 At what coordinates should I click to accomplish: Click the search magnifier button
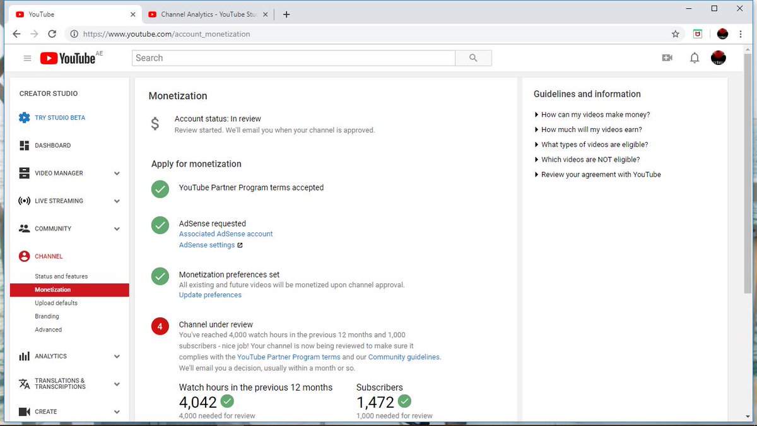click(x=473, y=58)
